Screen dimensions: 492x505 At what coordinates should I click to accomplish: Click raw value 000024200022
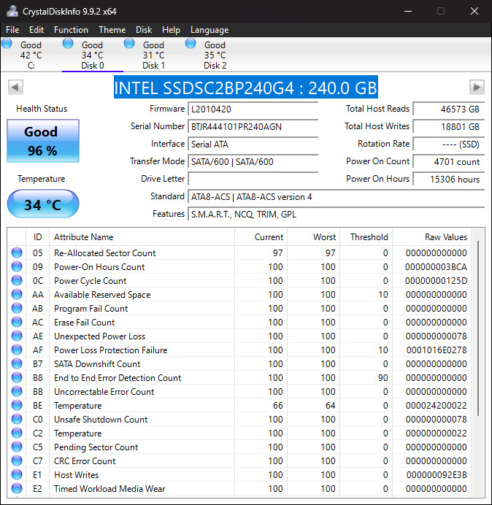pyautogui.click(x=437, y=406)
